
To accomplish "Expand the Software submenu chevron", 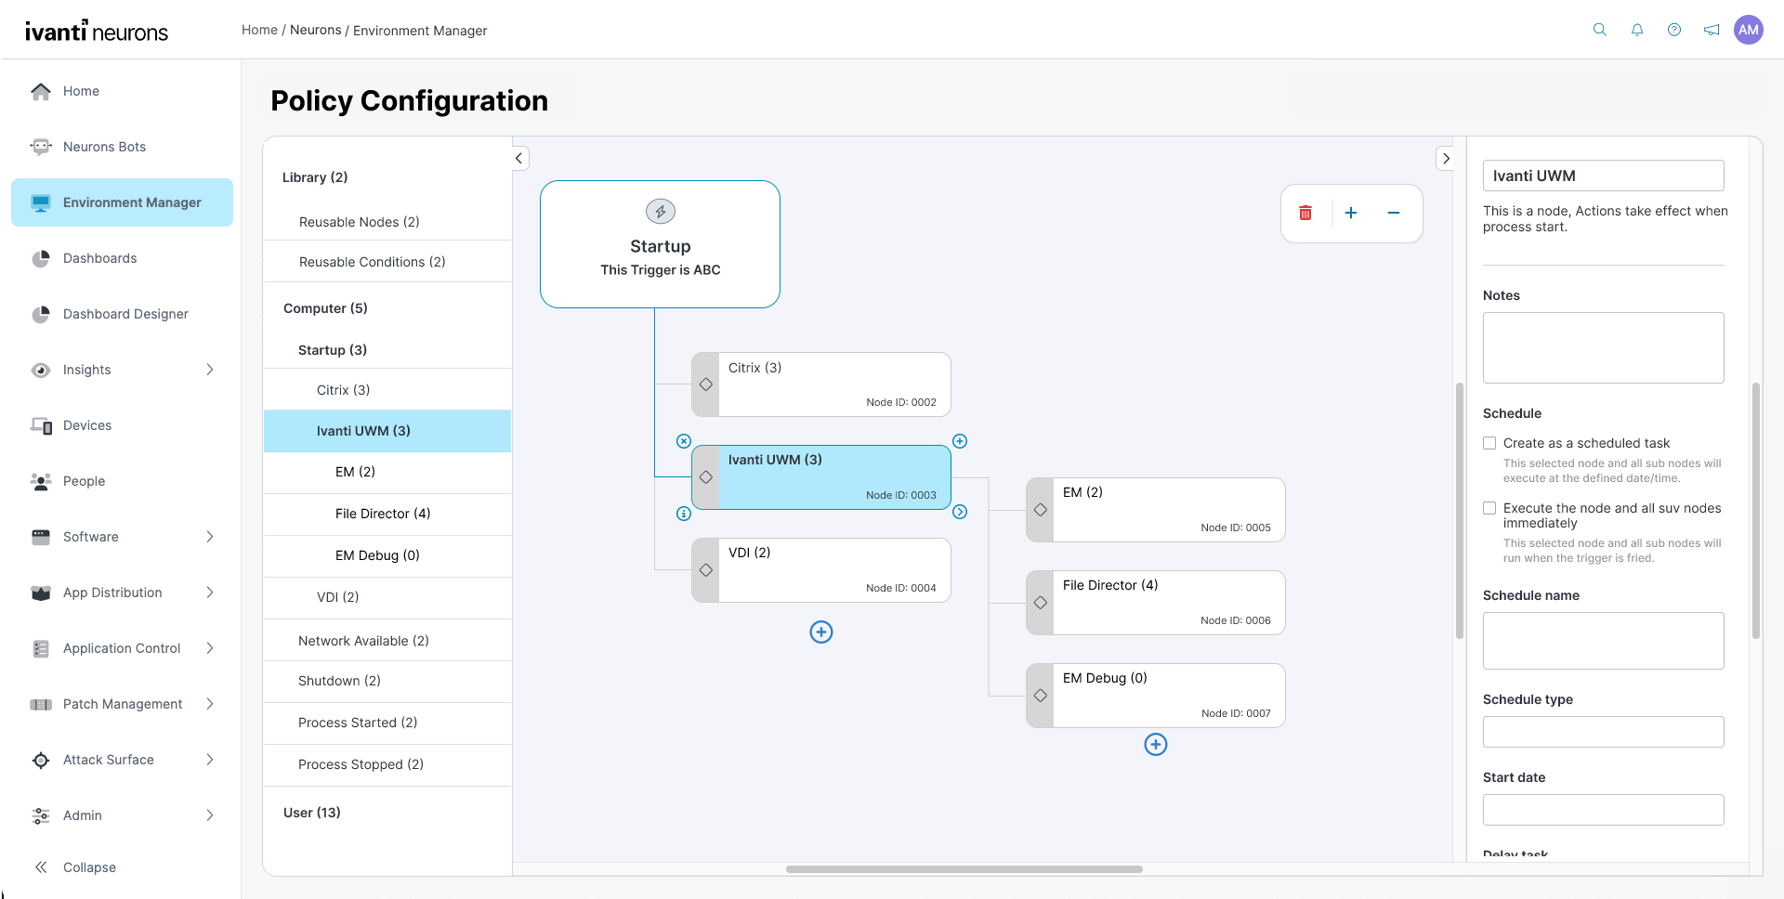I will click(x=210, y=537).
